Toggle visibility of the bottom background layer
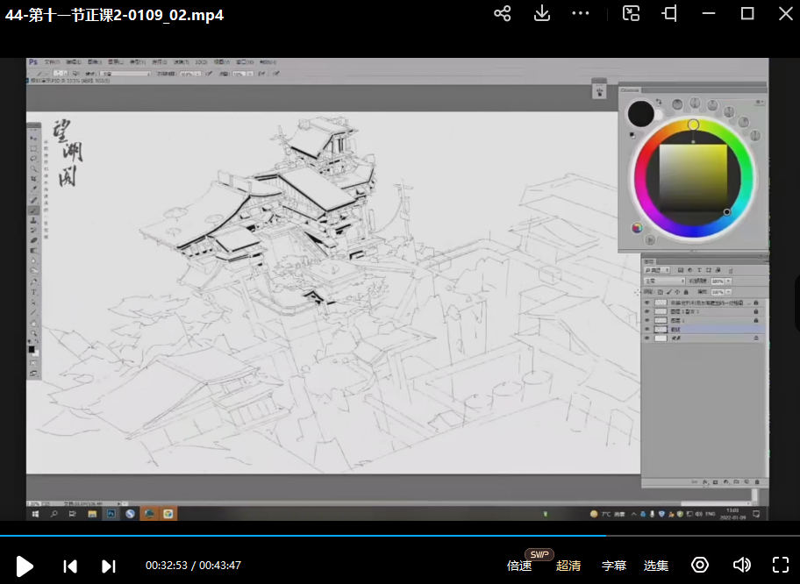 click(647, 338)
